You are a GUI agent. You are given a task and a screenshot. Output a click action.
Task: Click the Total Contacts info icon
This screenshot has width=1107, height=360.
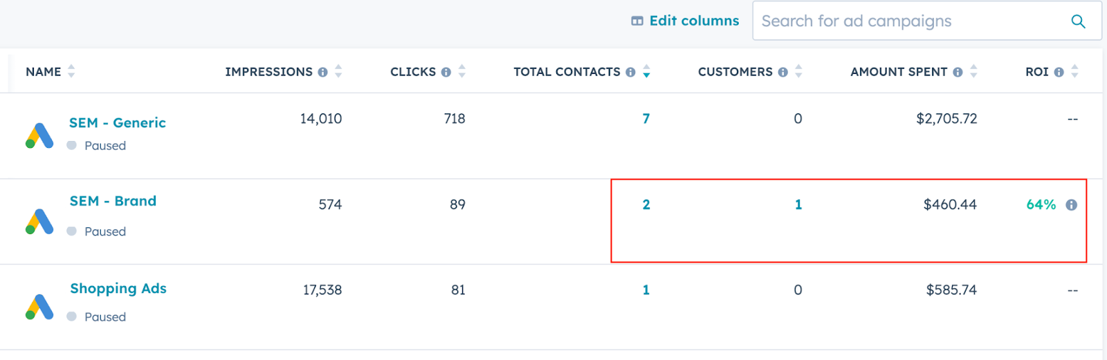coord(630,72)
